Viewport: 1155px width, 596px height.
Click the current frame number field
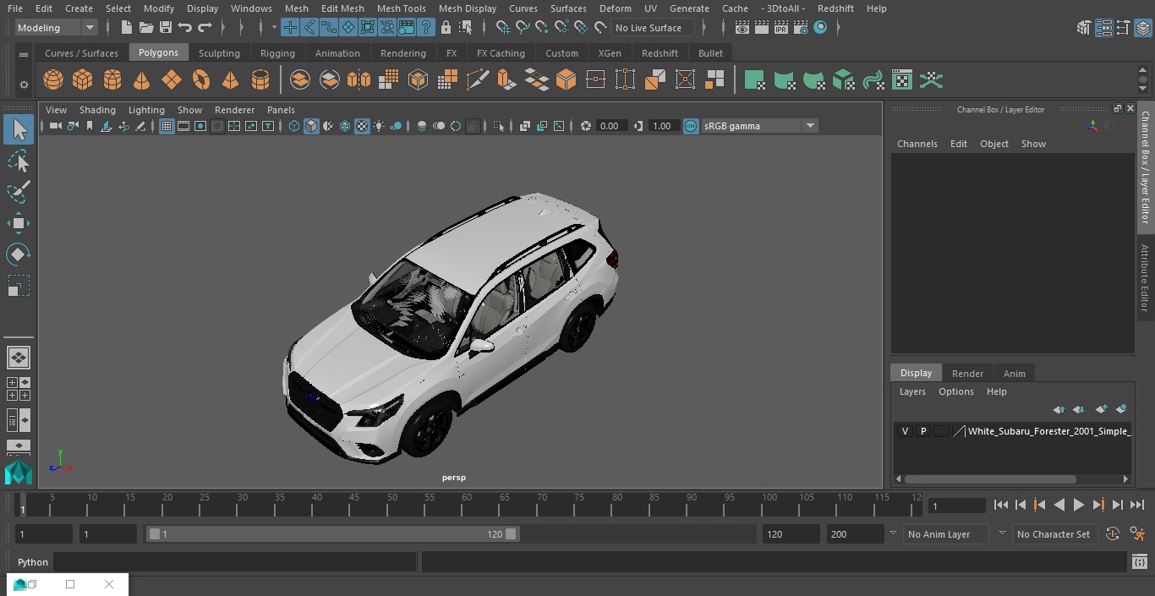[956, 506]
